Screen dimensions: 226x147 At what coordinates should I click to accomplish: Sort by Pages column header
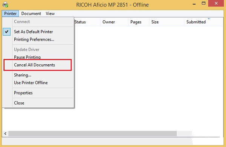[139, 22]
